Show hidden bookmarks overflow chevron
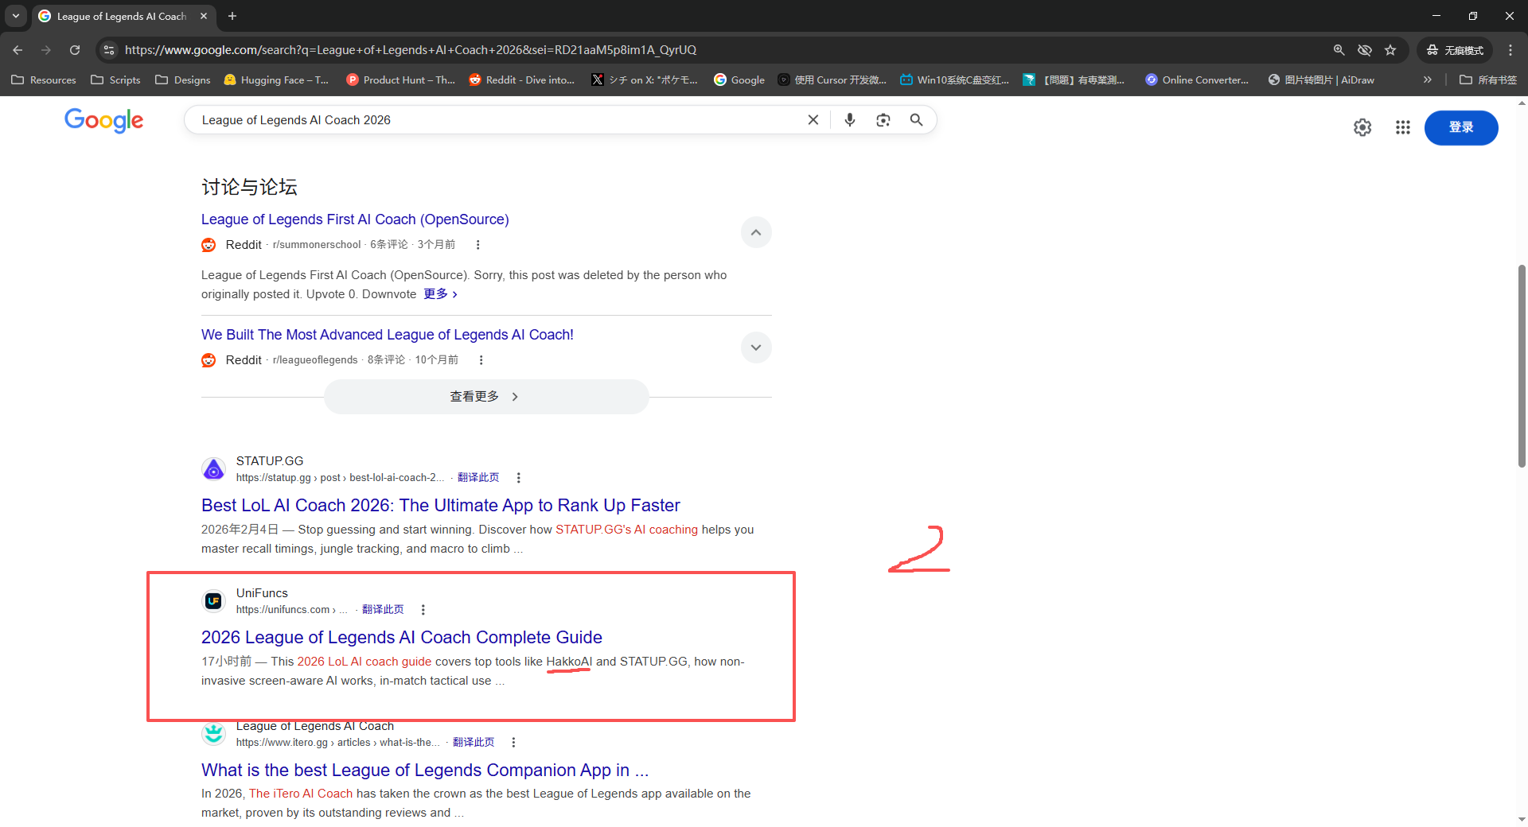This screenshot has width=1528, height=827. (1428, 80)
